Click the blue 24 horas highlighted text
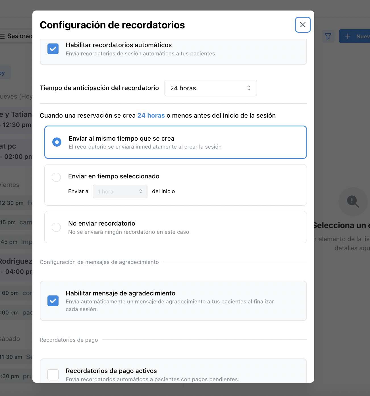Image resolution: width=370 pixels, height=396 pixels. [x=151, y=116]
